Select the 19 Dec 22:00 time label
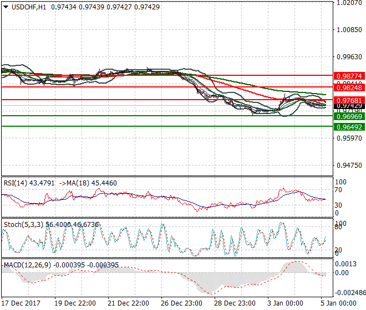Image resolution: width=366 pixels, height=310 pixels. tap(75, 303)
